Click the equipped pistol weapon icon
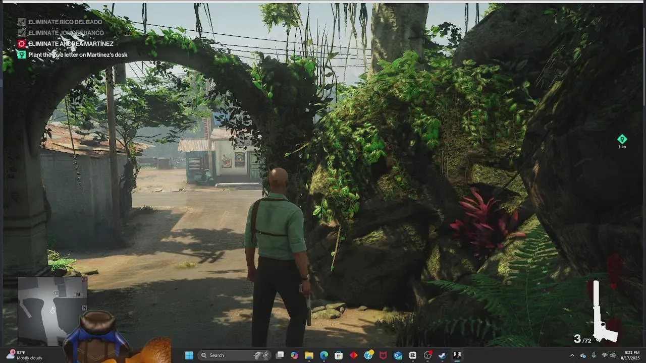This screenshot has height=363, width=646. 604,312
